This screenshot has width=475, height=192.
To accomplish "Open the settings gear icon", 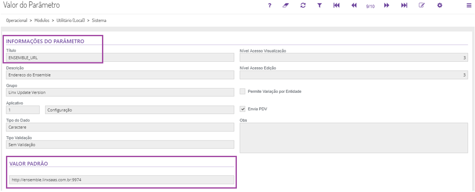I will (x=440, y=6).
